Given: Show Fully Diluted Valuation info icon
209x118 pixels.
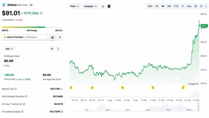Looking at the screenshot, I should (26, 96).
